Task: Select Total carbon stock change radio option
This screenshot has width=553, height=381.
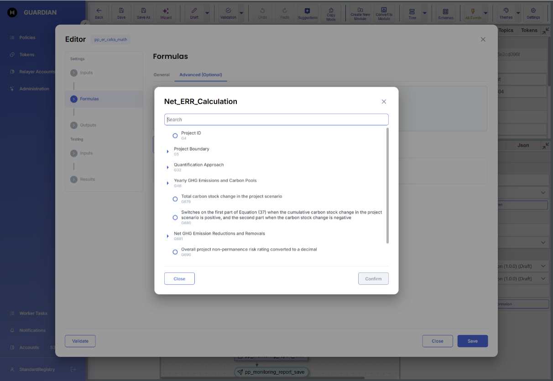Action: coord(175,199)
